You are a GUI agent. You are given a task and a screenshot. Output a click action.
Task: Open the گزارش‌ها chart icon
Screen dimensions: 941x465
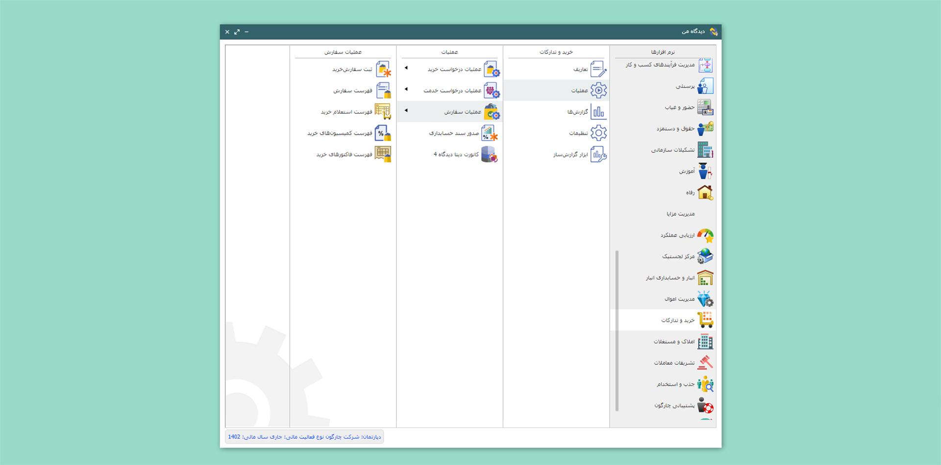pyautogui.click(x=598, y=112)
